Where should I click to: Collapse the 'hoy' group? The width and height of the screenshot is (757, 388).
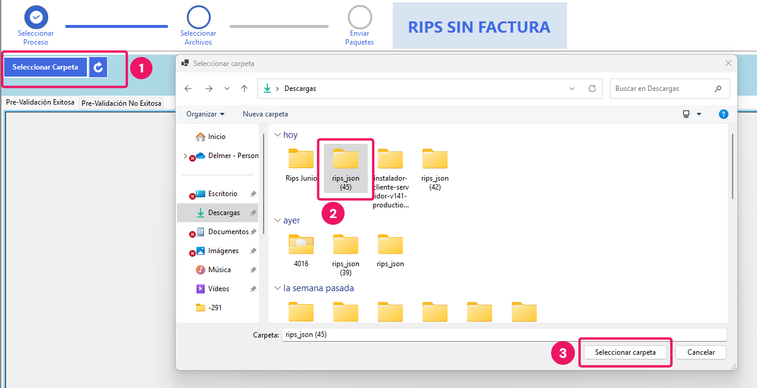pyautogui.click(x=277, y=135)
